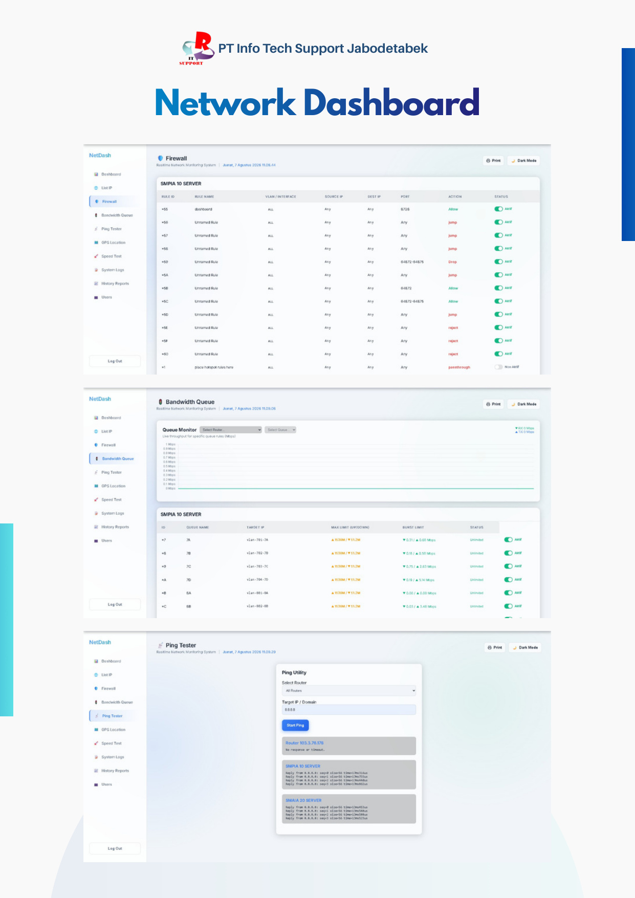
Task: Disable firewall rule *55 dashboard status toggle
Action: point(498,209)
